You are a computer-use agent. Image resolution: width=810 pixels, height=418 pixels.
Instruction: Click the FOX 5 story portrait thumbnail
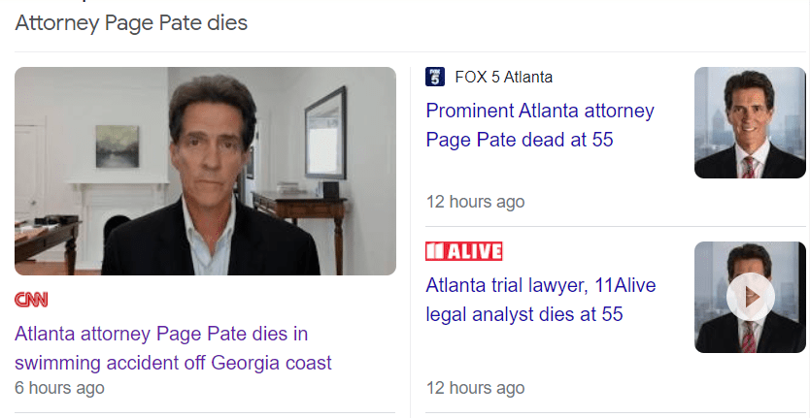click(x=750, y=123)
